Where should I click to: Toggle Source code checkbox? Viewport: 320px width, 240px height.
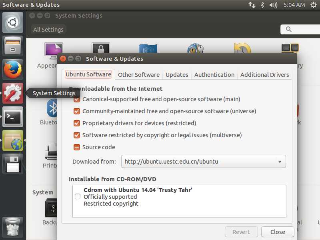77,147
